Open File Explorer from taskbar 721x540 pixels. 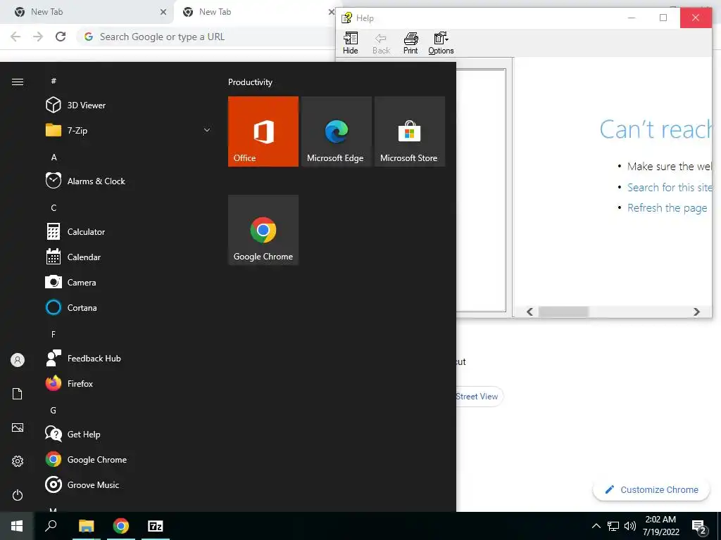point(86,526)
